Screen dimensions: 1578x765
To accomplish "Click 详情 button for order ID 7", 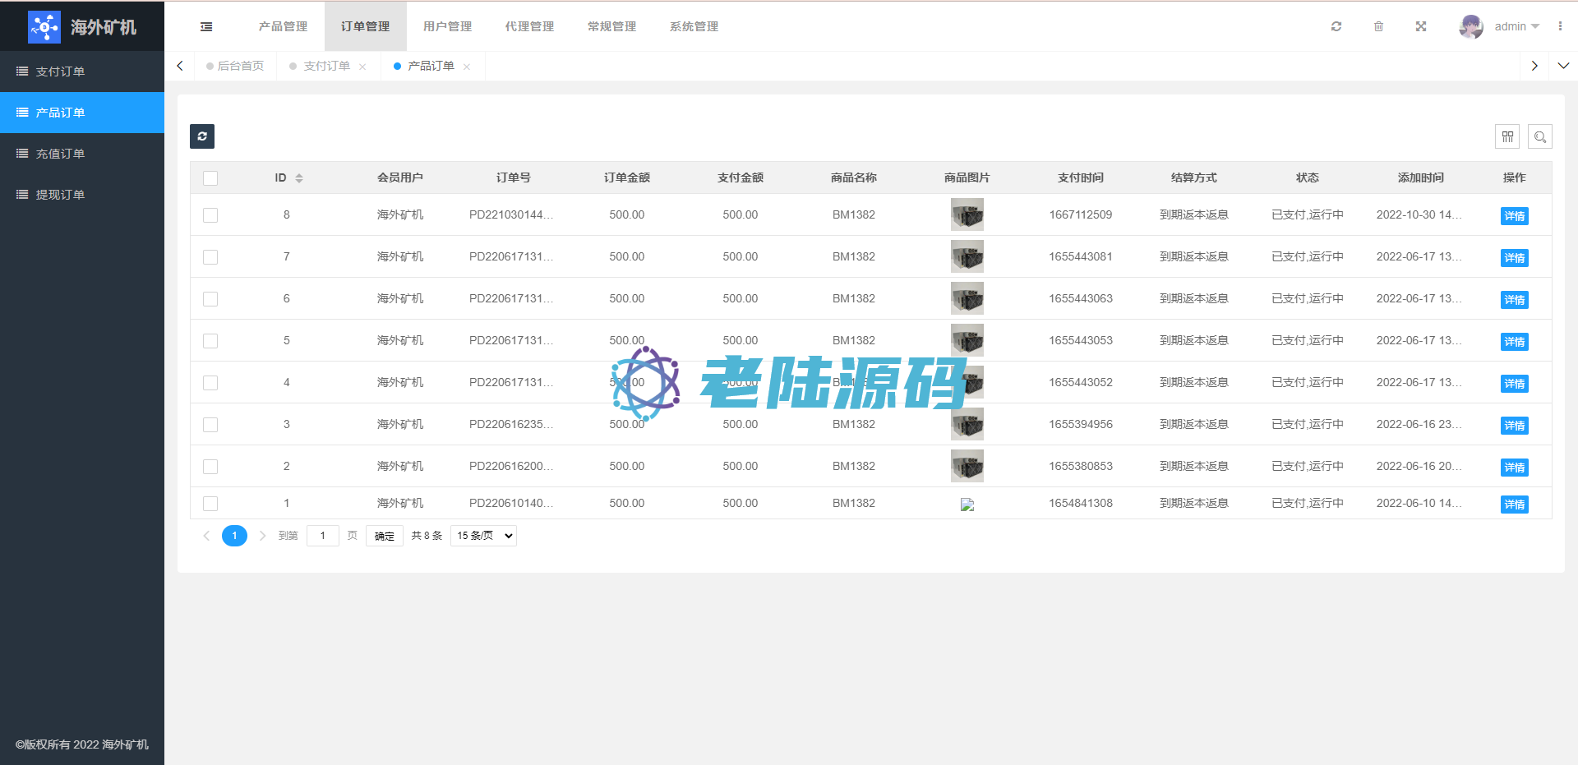I will click(1514, 258).
